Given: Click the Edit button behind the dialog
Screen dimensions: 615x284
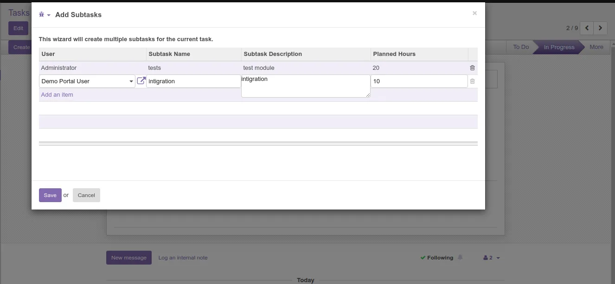Looking at the screenshot, I should coord(18,28).
